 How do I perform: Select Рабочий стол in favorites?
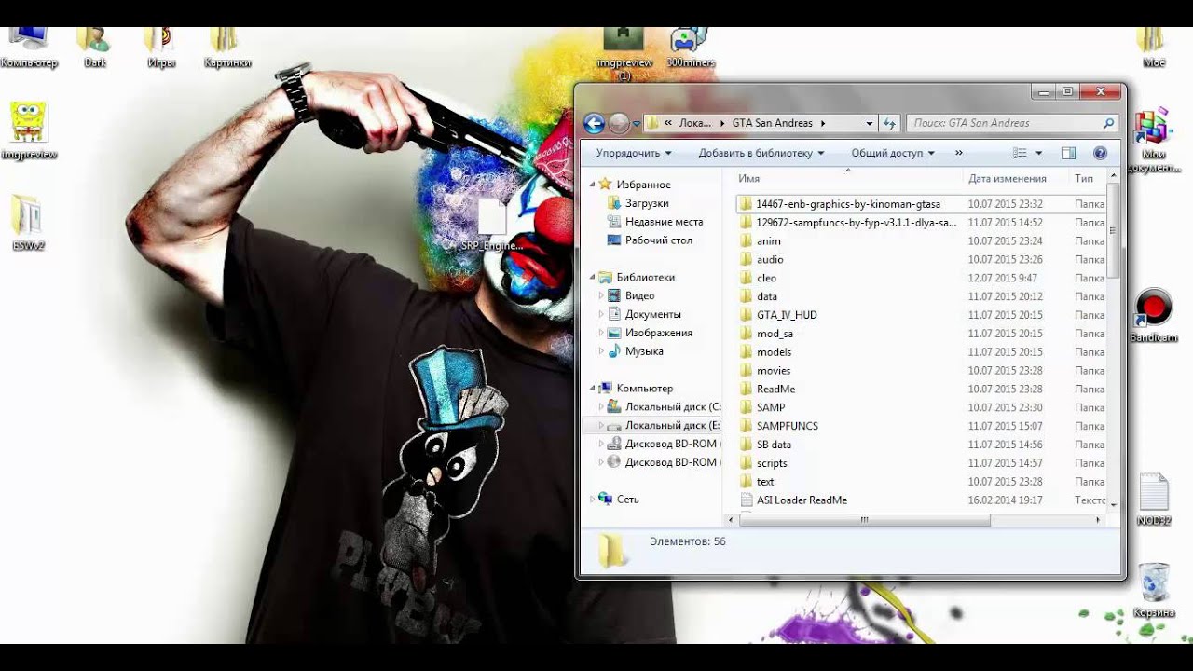[658, 240]
